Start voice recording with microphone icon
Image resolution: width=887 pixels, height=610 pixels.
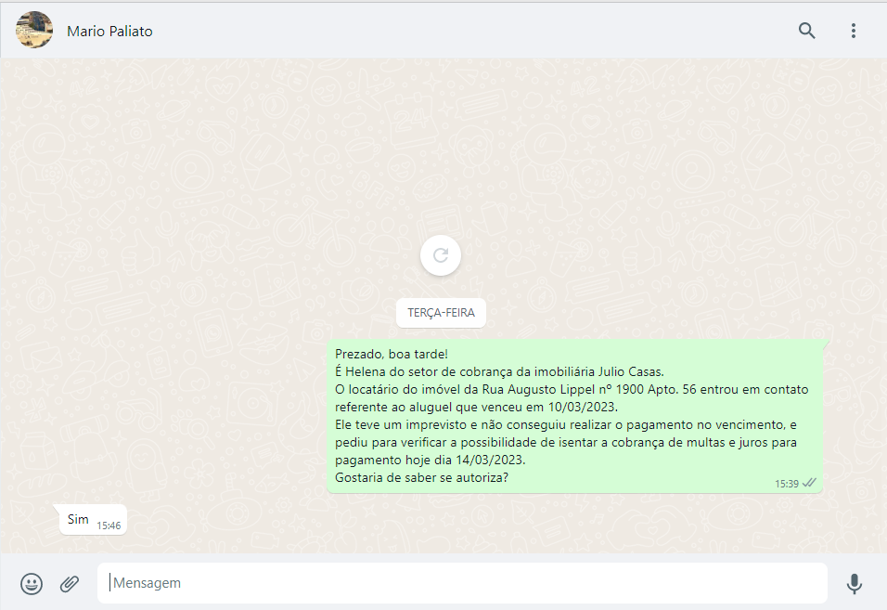(854, 584)
